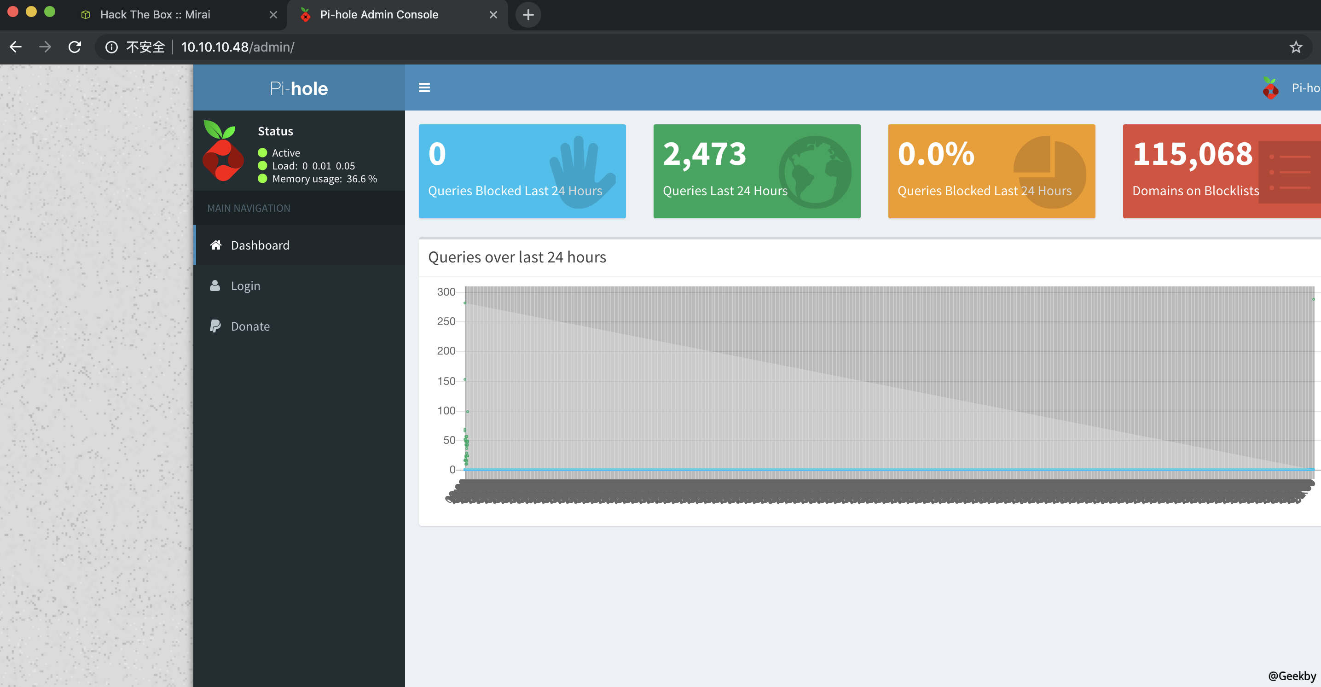Click the Pi-hole header title link

pos(299,88)
